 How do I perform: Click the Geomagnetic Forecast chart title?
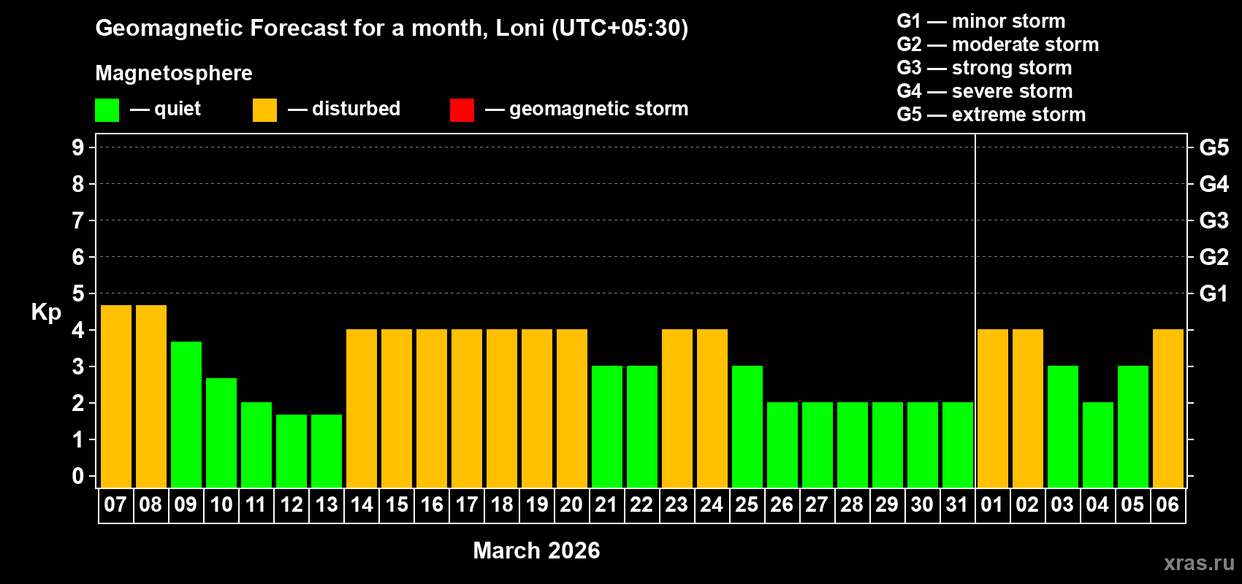pos(392,28)
